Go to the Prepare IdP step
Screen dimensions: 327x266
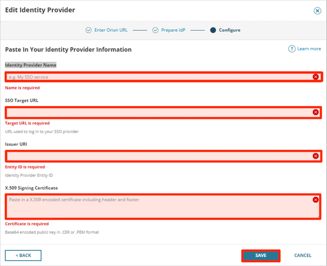(x=173, y=30)
